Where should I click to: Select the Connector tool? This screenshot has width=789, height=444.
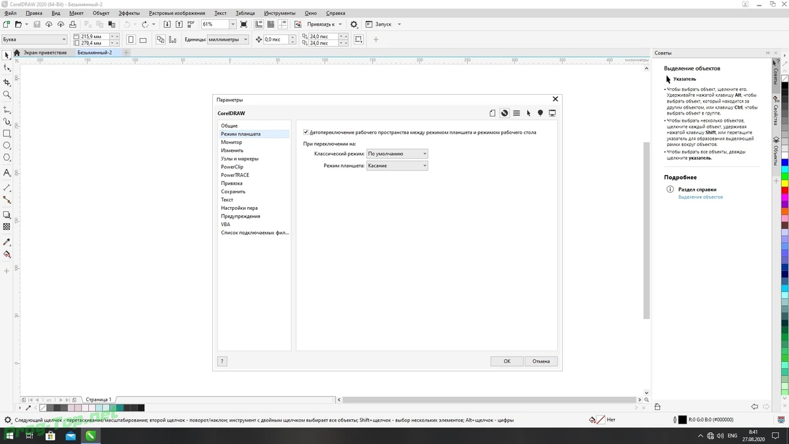click(7, 199)
